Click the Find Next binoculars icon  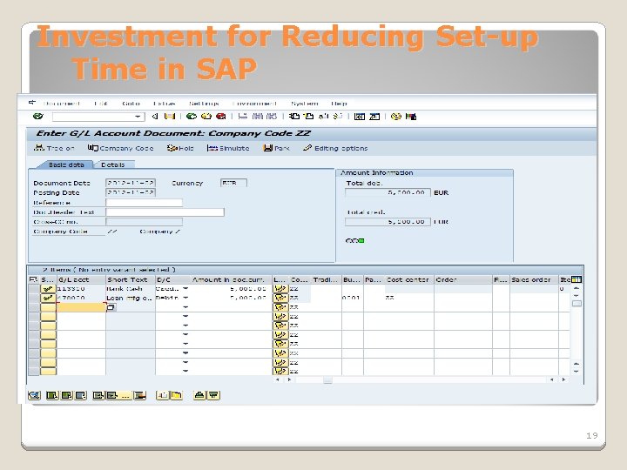click(271, 117)
